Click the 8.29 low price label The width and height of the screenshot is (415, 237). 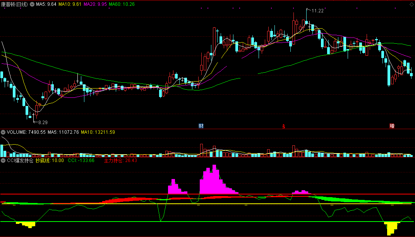pos(43,123)
